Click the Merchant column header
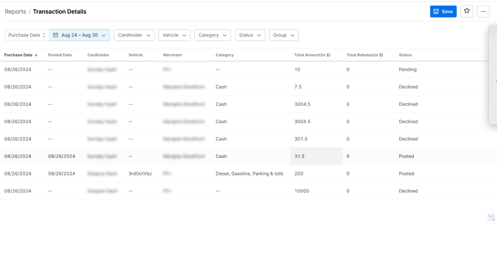This screenshot has height=265, width=497. click(x=172, y=55)
